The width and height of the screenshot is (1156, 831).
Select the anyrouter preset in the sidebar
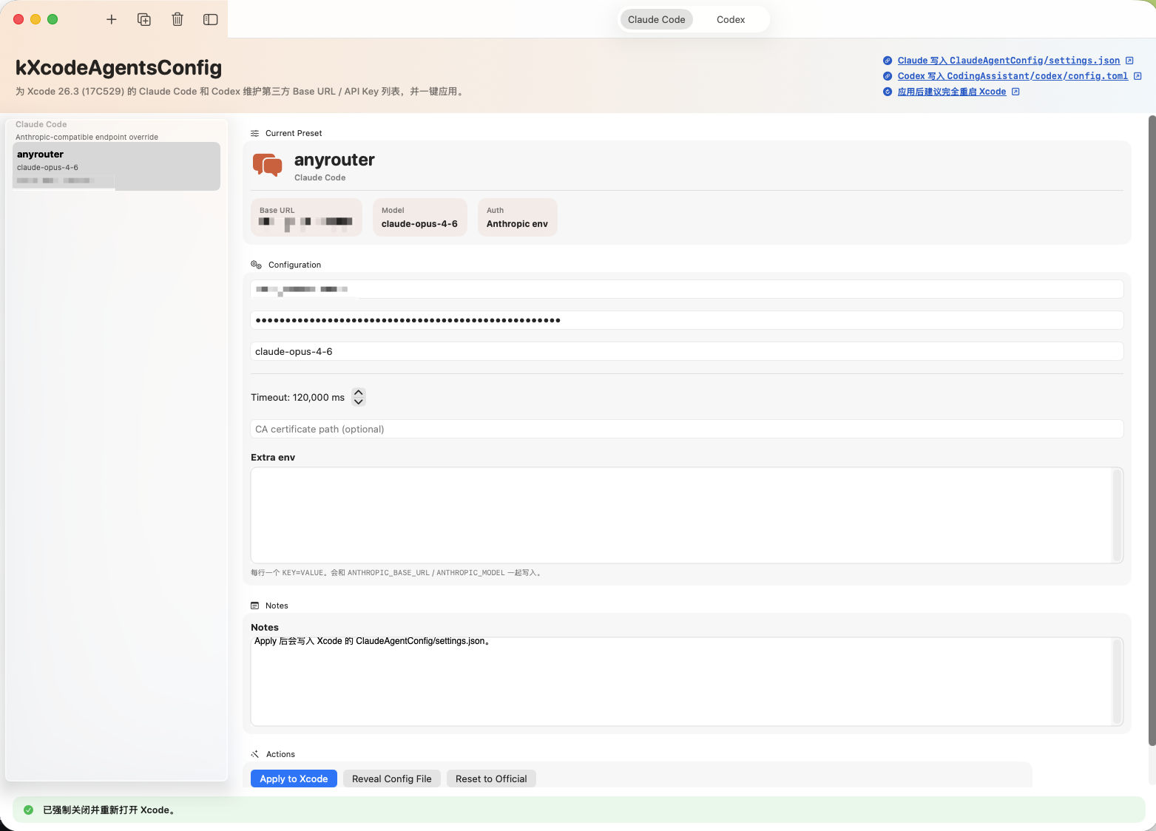[116, 166]
